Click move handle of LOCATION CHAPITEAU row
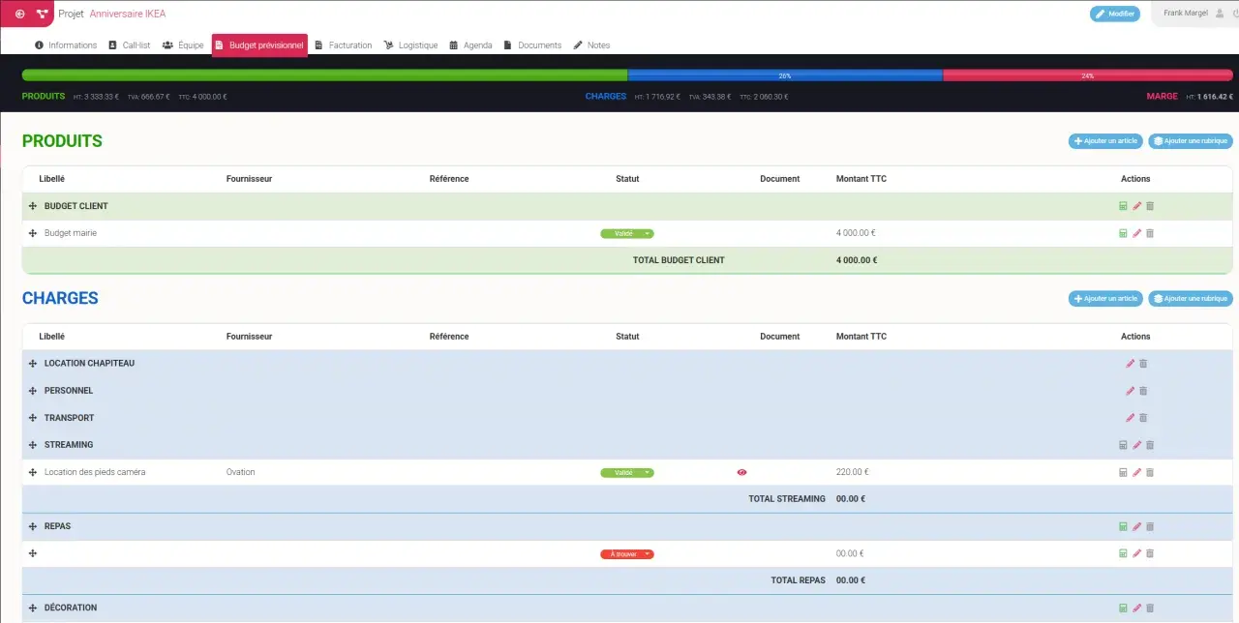Image resolution: width=1239 pixels, height=623 pixels. click(33, 364)
